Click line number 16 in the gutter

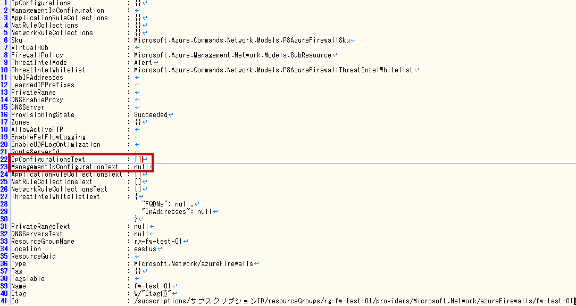pos(4,114)
